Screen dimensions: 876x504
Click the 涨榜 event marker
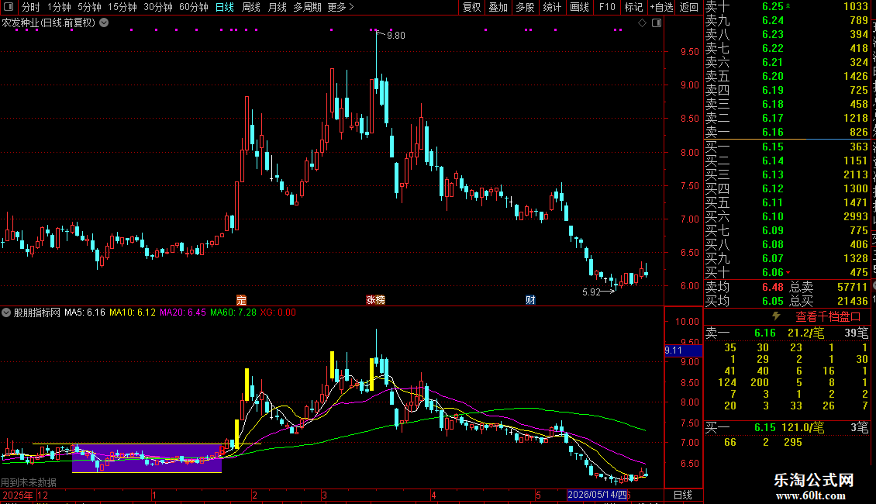tap(375, 300)
